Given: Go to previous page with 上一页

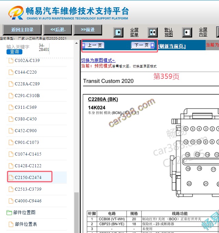Looking at the screenshot, I should [x=93, y=45].
